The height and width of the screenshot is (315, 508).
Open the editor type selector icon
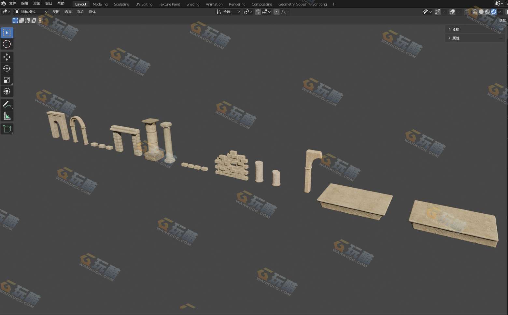point(6,12)
